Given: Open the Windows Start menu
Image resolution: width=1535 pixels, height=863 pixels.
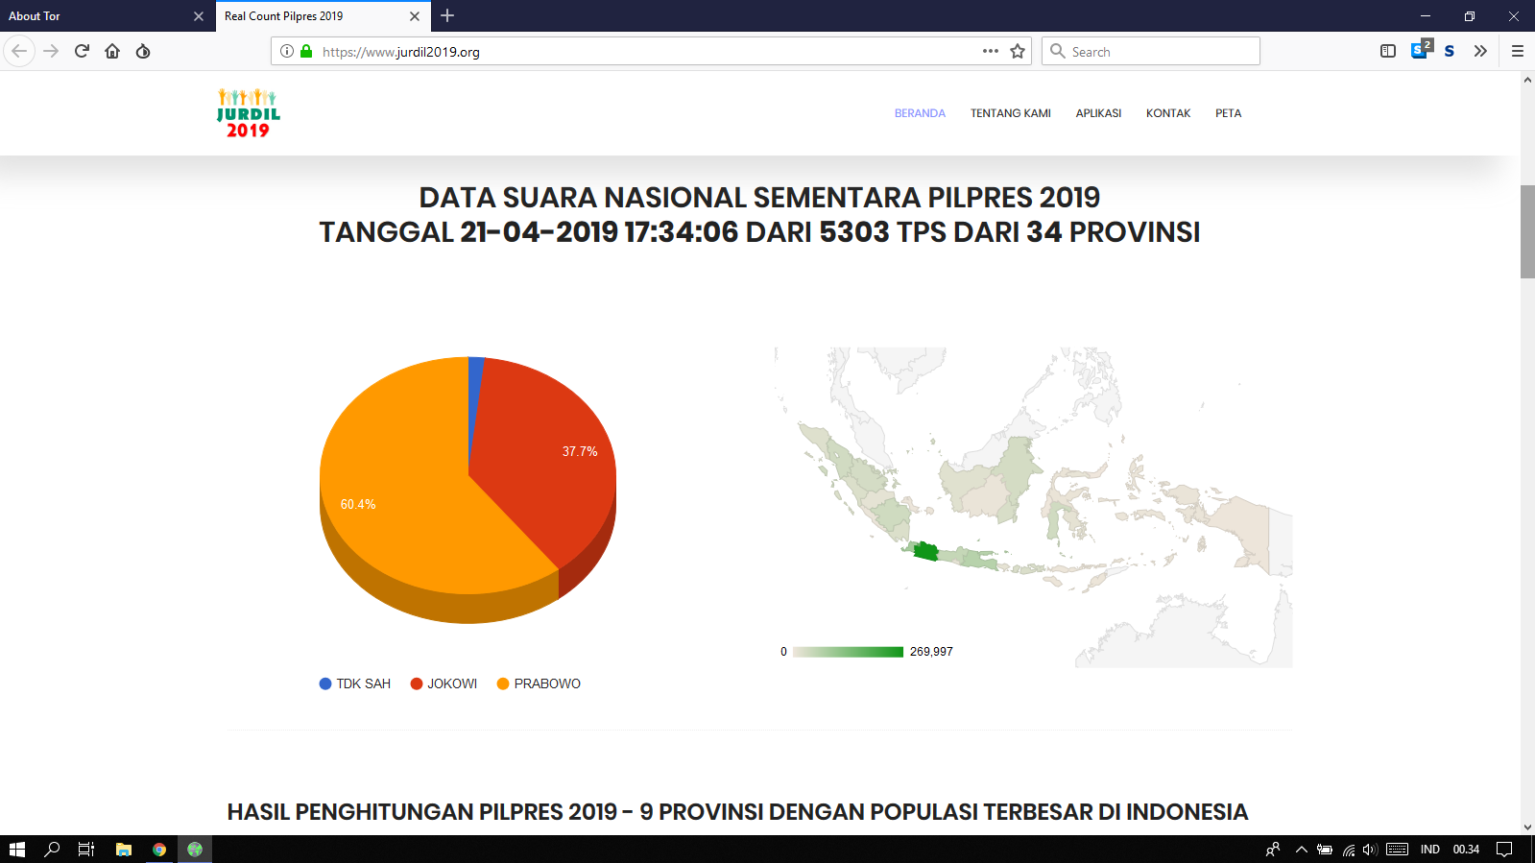Looking at the screenshot, I should (x=17, y=850).
